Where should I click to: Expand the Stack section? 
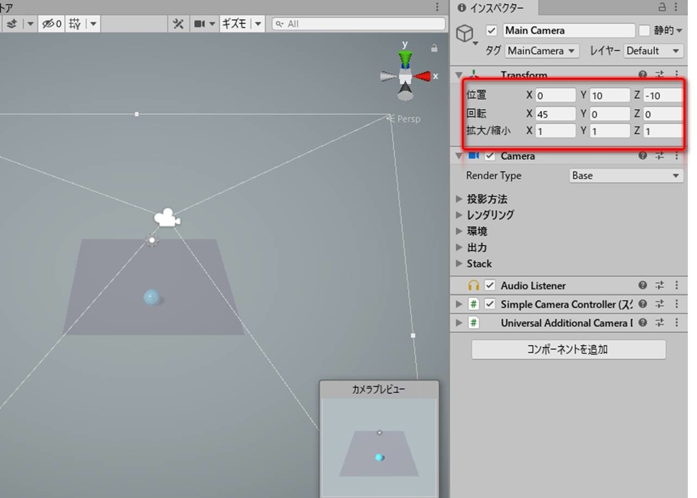pos(459,264)
